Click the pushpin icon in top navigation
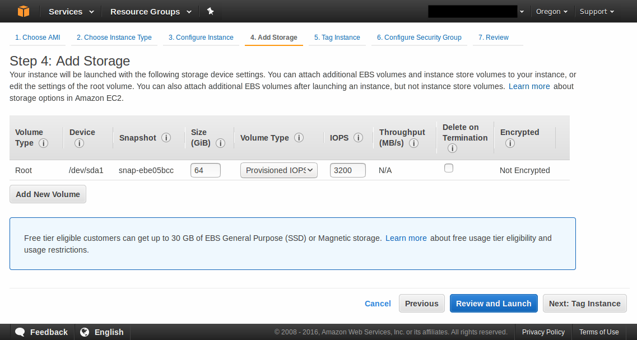The width and height of the screenshot is (637, 340). 210,11
